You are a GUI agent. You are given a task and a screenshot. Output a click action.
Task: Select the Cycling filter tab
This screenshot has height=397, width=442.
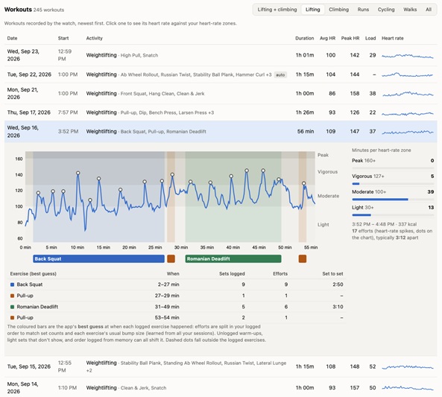pos(386,10)
